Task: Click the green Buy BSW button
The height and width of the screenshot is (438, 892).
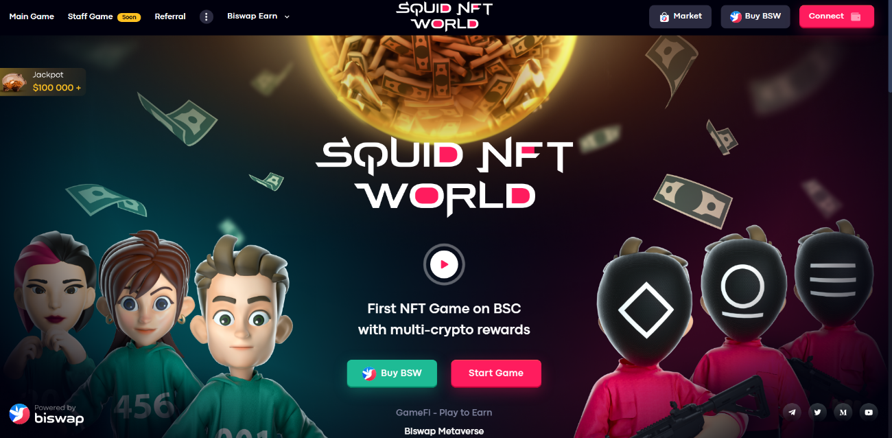Action: pos(392,373)
